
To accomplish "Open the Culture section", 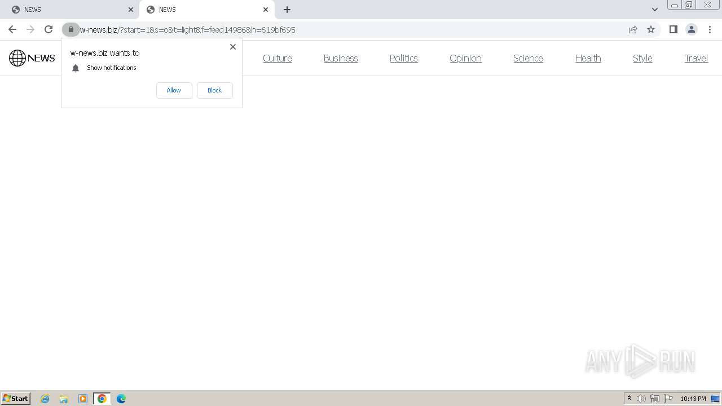I will (277, 58).
